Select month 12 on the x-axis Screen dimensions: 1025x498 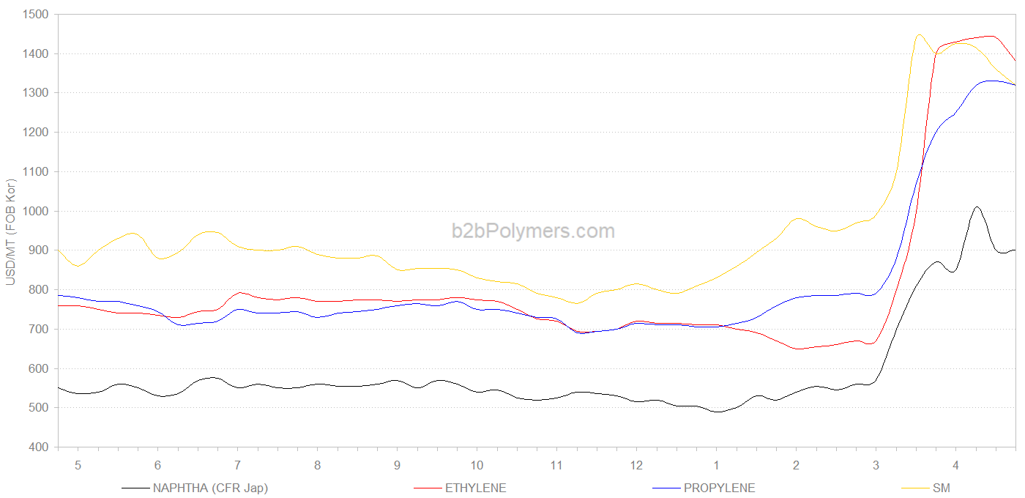[x=636, y=465]
